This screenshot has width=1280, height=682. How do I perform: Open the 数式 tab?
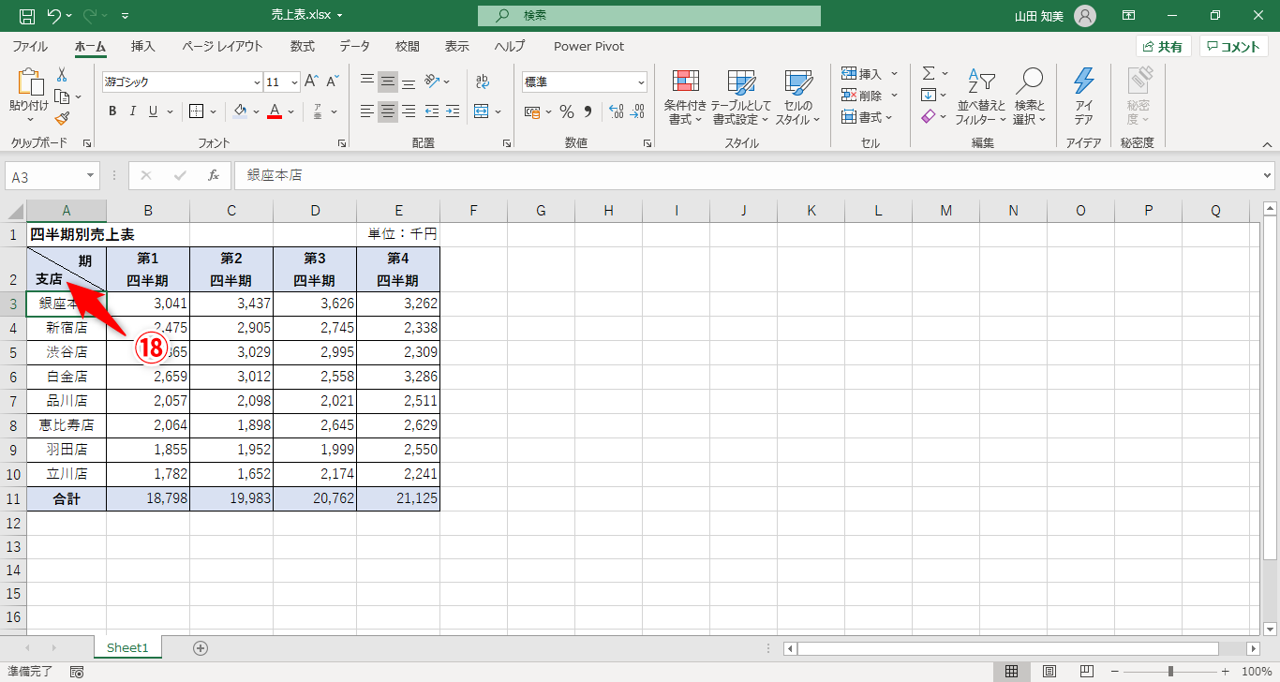(303, 46)
